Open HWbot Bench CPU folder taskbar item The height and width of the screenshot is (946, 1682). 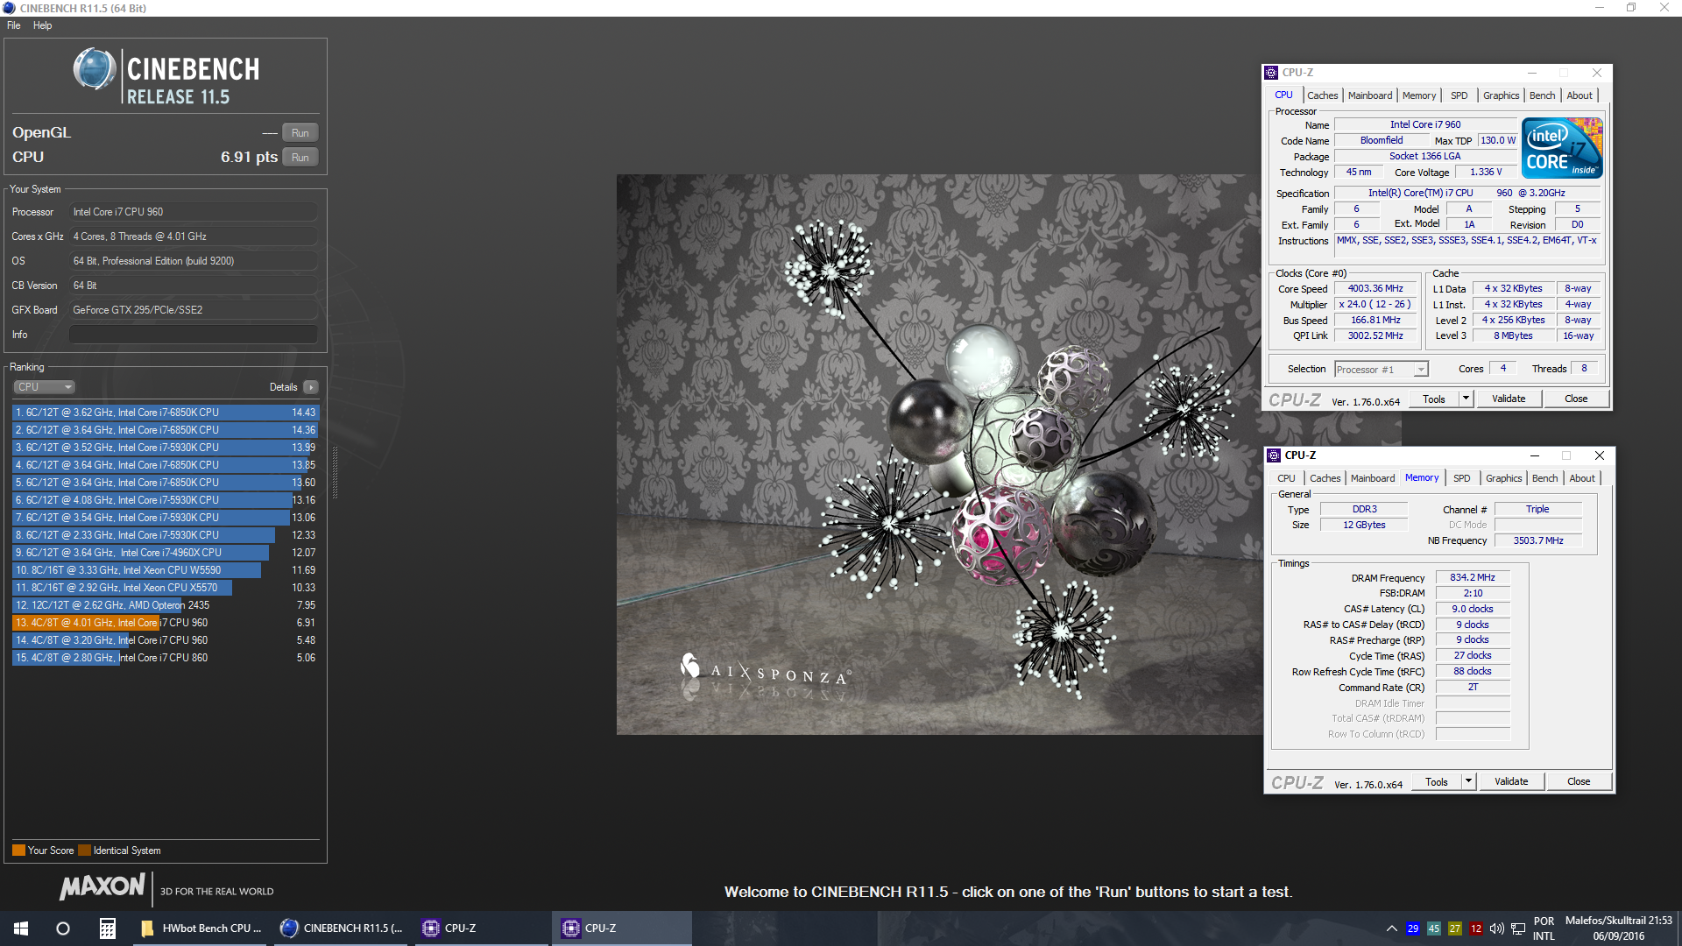coord(201,928)
